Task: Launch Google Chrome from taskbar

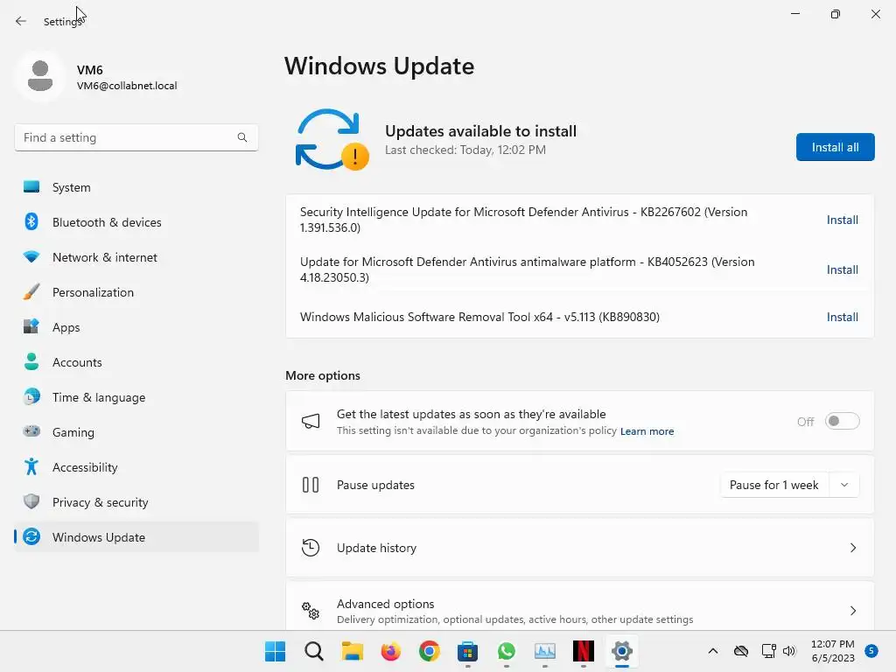Action: pos(429,651)
